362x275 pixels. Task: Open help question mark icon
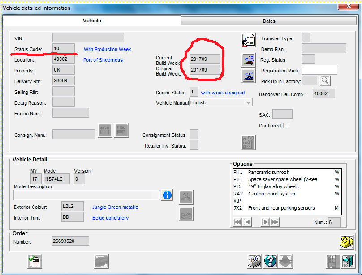click(270, 262)
